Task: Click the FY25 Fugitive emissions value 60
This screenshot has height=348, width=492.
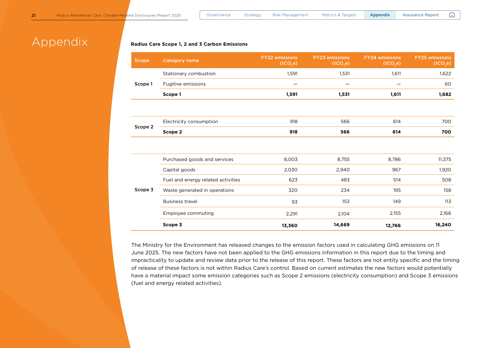Action: 448,84
